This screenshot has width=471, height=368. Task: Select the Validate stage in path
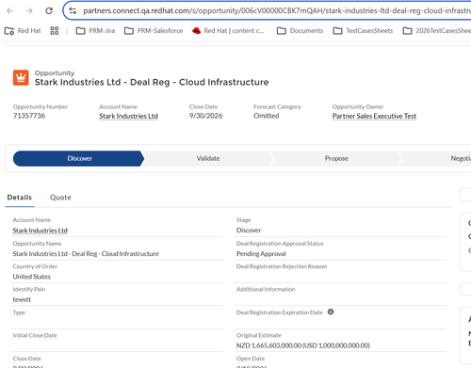(208, 158)
